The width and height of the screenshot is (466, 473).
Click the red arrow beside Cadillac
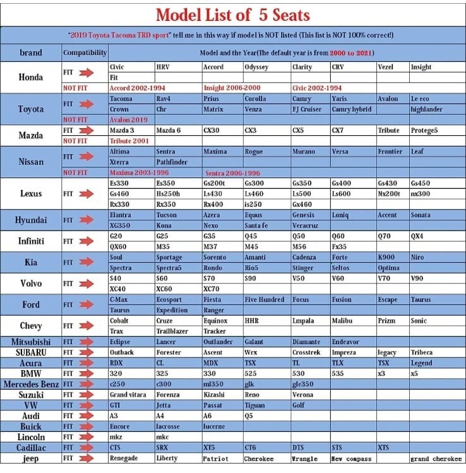click(87, 448)
